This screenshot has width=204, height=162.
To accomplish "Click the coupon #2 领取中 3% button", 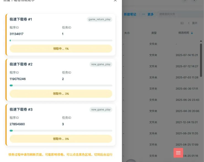I will click(61, 94).
